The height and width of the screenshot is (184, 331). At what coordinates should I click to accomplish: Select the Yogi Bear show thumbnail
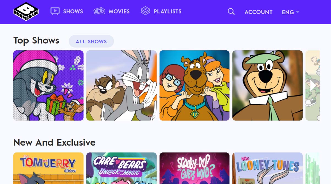[267, 86]
